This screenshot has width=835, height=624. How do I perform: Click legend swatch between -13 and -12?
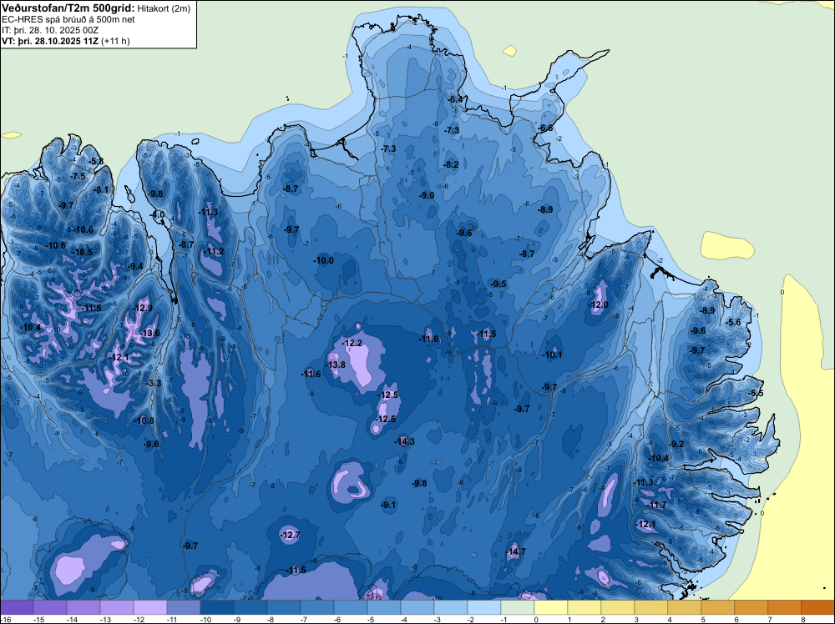(x=117, y=607)
